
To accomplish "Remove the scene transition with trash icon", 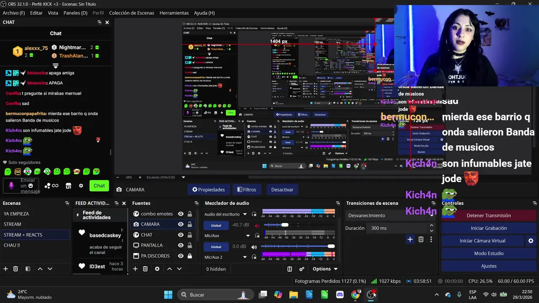I will pyautogui.click(x=421, y=239).
